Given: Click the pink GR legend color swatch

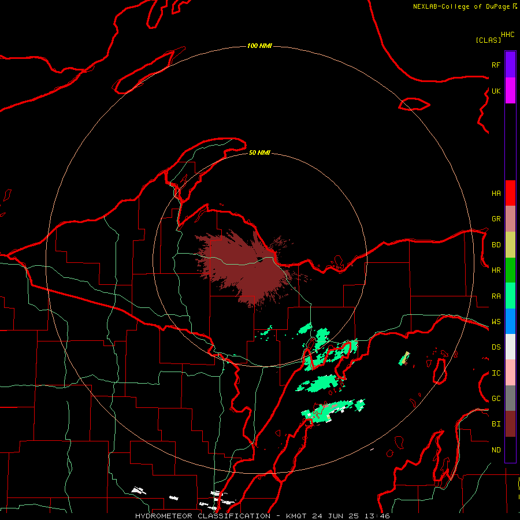Looking at the screenshot, I should point(510,219).
